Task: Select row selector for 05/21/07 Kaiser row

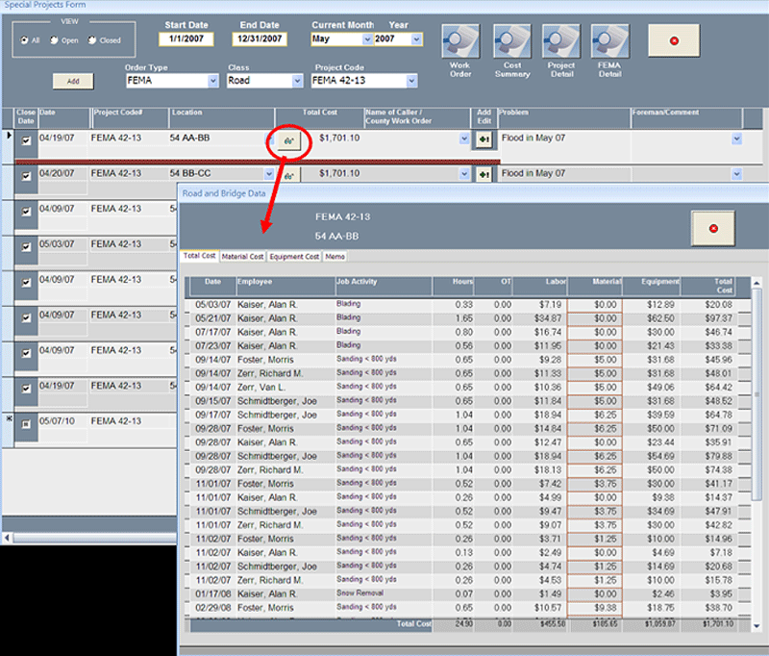Action: pos(186,318)
